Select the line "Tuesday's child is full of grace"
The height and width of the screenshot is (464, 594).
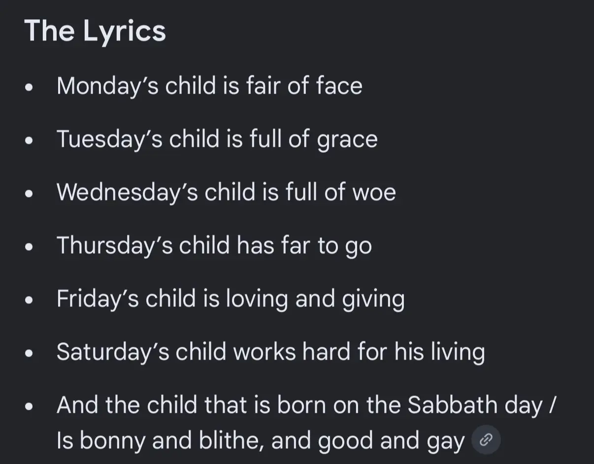tap(217, 139)
